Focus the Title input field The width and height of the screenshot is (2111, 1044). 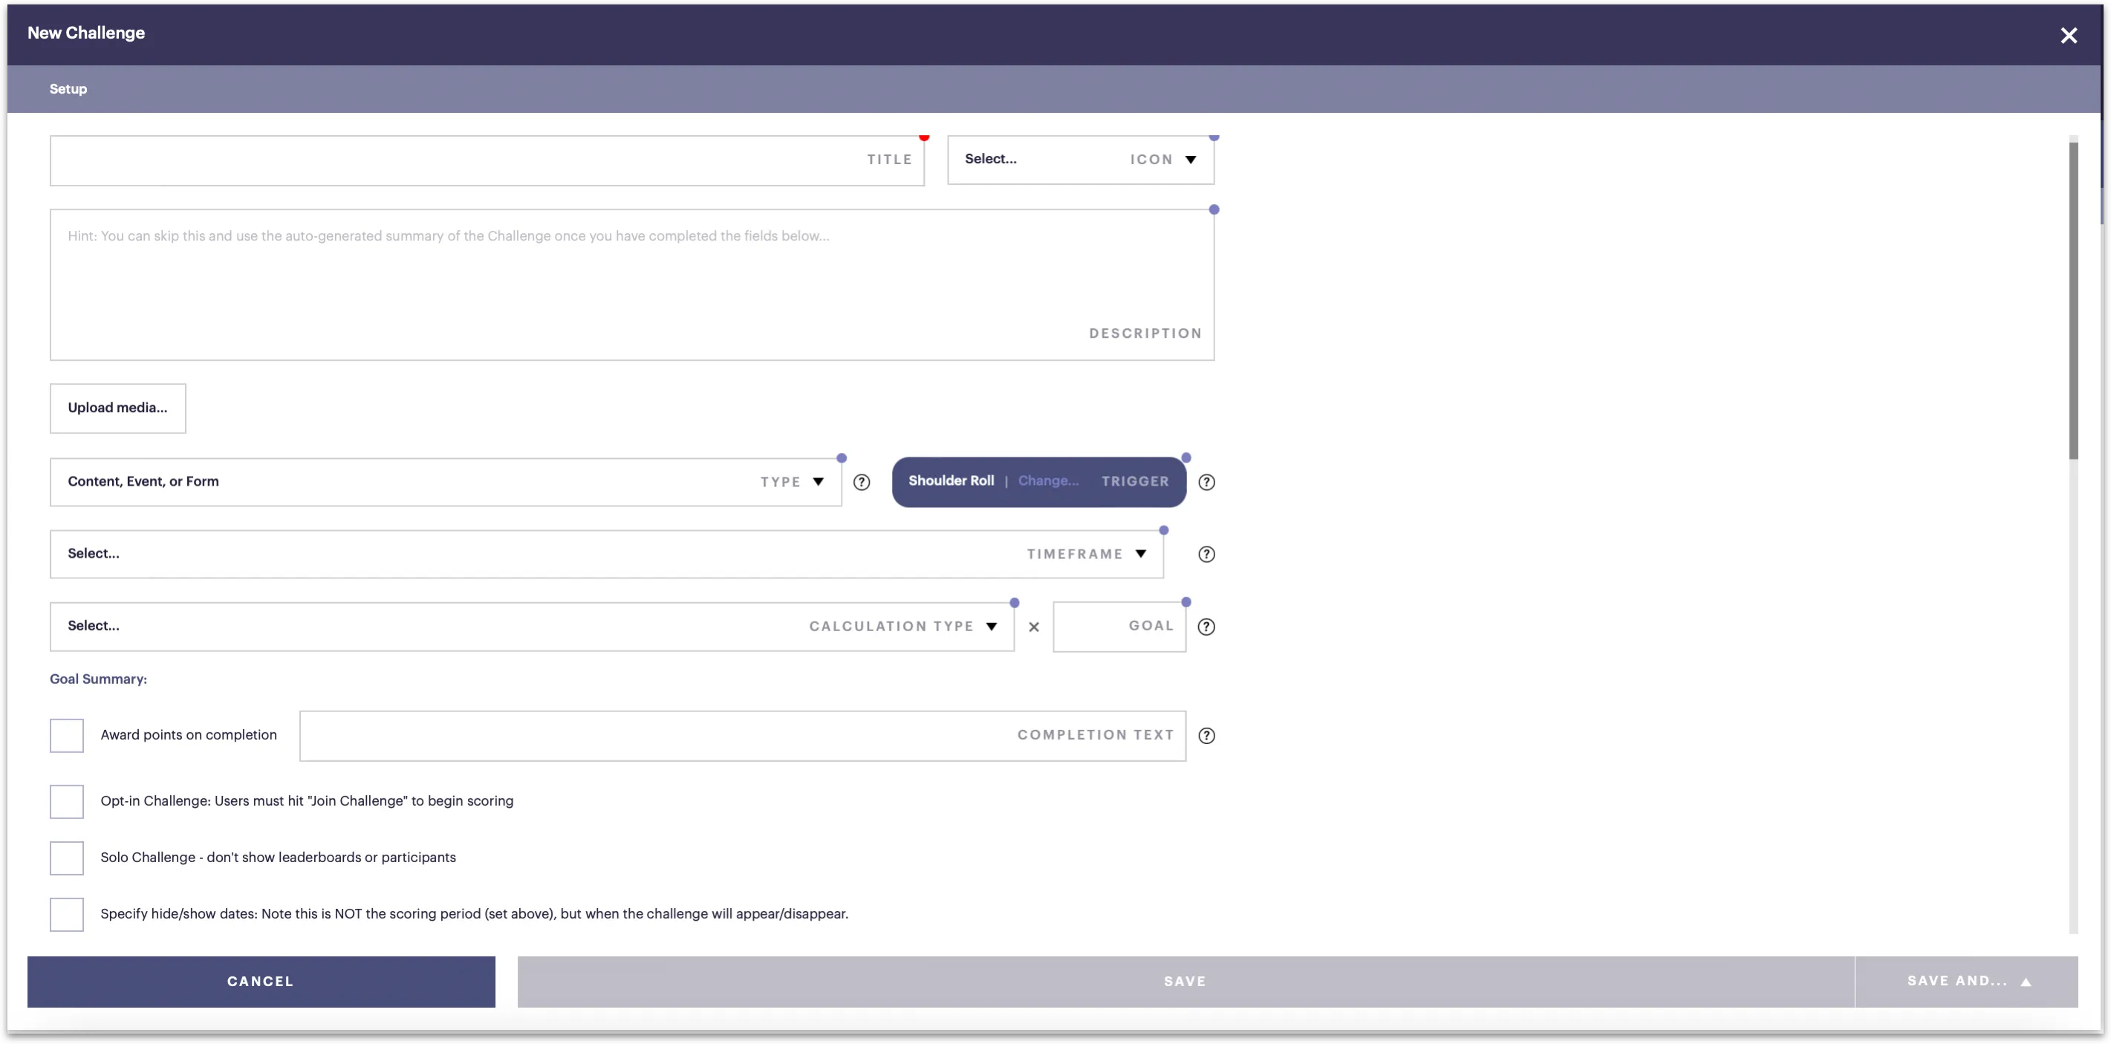point(487,160)
